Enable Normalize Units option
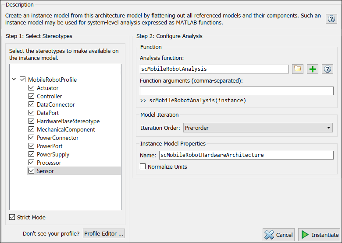This screenshot has width=342, height=243. [142, 167]
